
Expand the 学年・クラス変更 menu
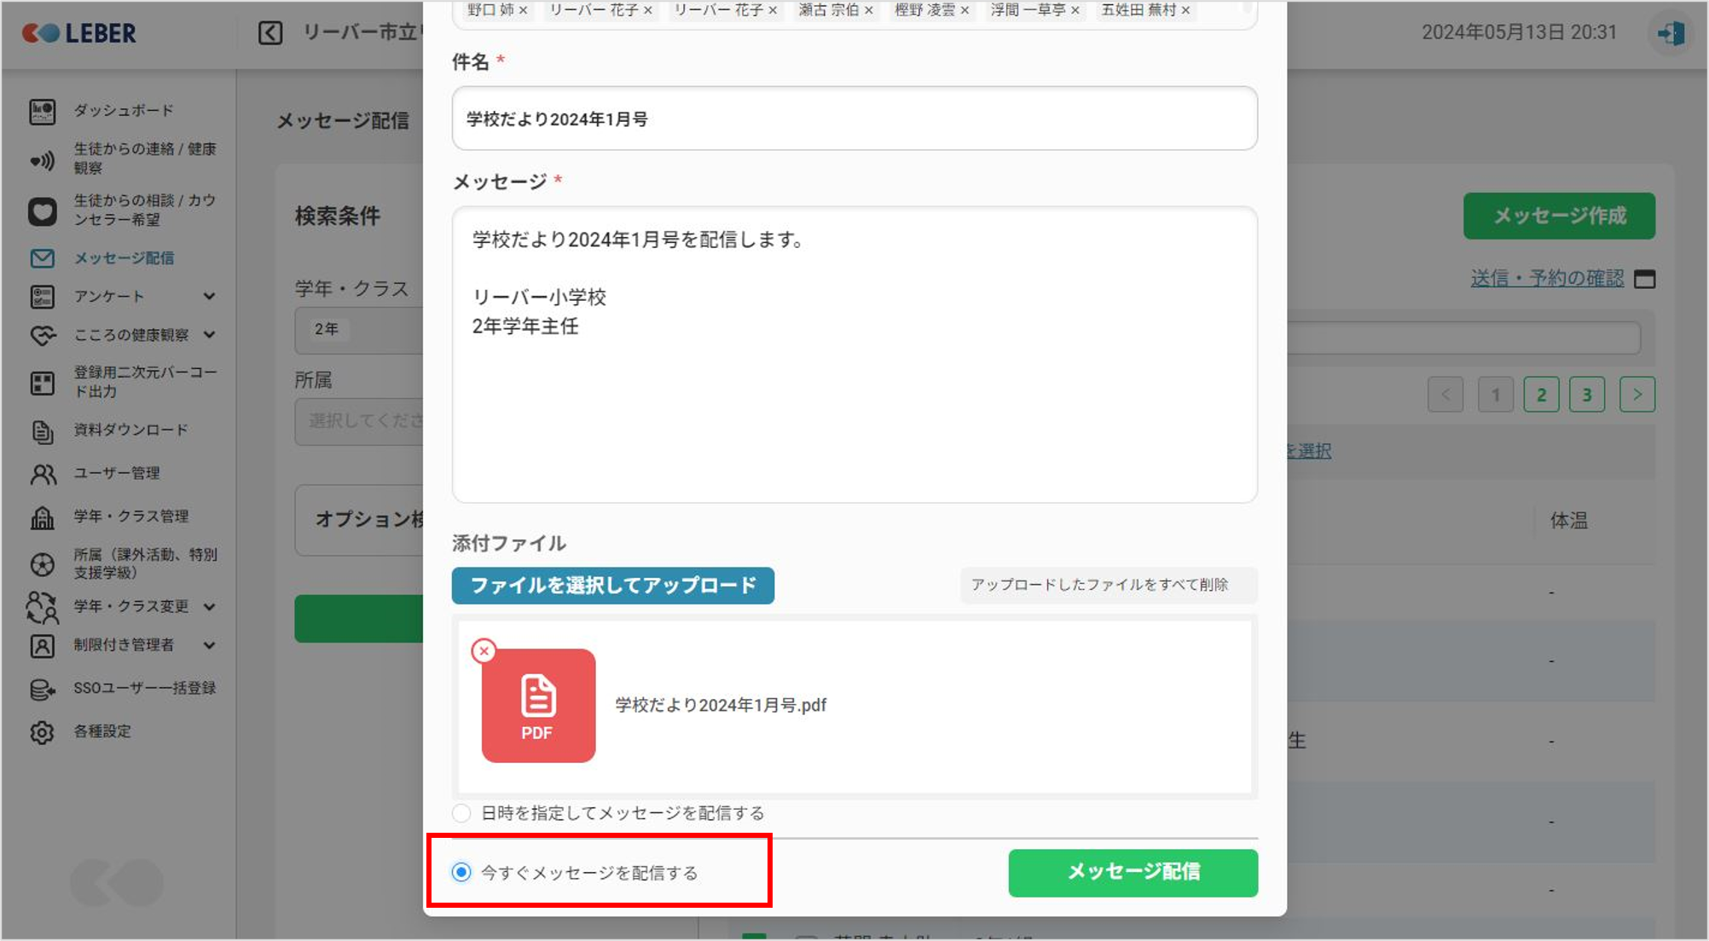[209, 607]
